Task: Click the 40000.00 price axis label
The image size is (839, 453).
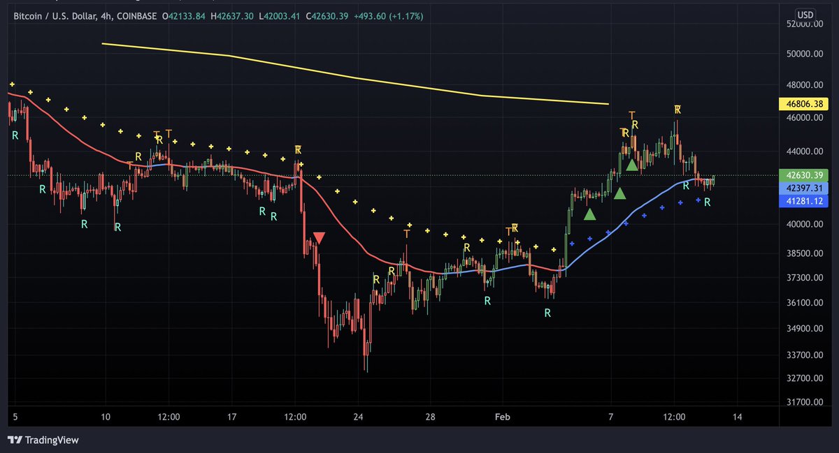Action: 803,225
